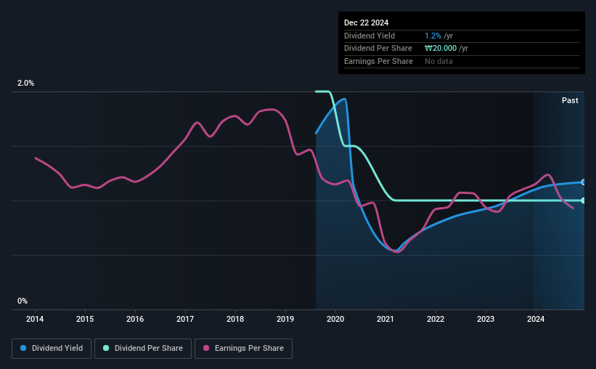Toggle the Dividend Yield legend button
This screenshot has height=369, width=596.
coord(52,349)
